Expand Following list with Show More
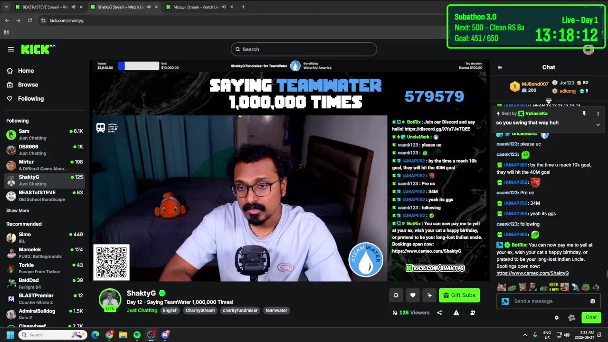The height and width of the screenshot is (342, 608). [x=18, y=210]
